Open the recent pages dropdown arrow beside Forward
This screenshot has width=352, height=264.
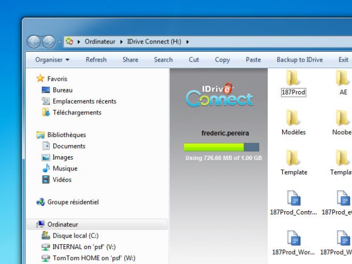59,42
